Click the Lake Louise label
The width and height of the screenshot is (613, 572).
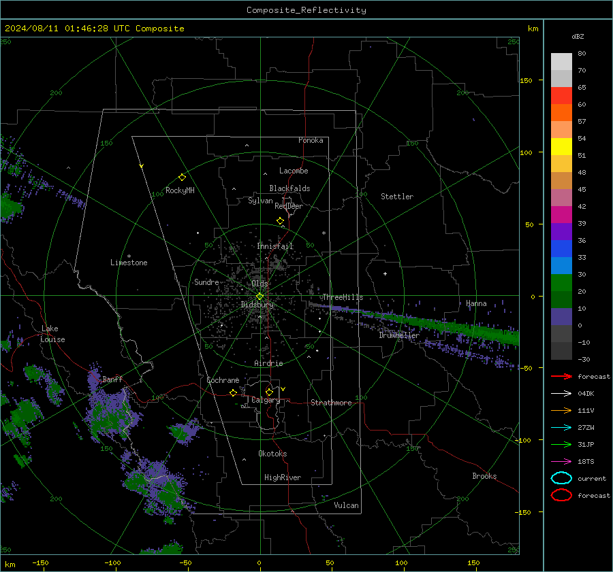(52, 334)
